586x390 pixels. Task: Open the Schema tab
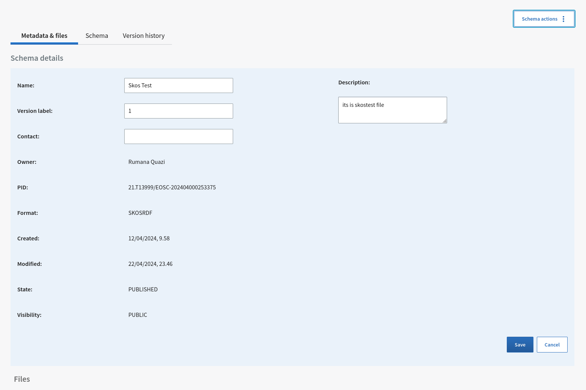click(x=97, y=36)
